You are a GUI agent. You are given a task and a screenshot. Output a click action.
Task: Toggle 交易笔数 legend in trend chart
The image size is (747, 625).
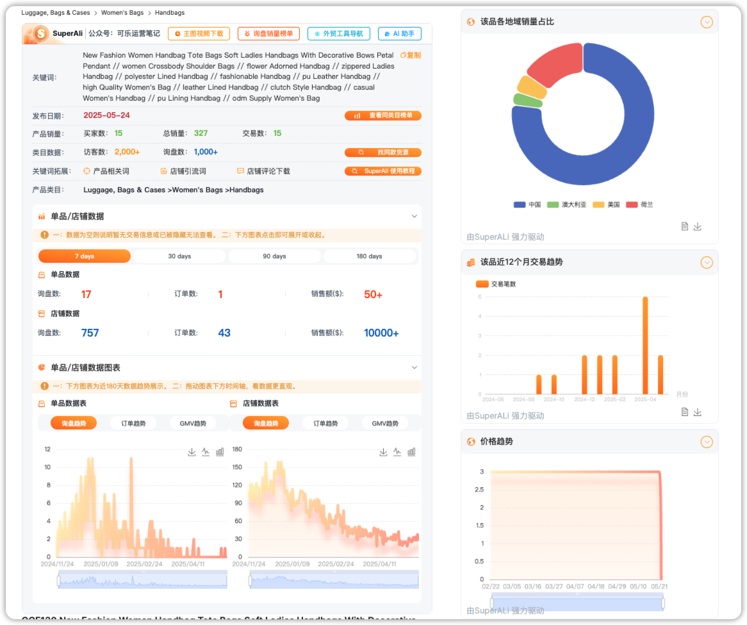(496, 284)
